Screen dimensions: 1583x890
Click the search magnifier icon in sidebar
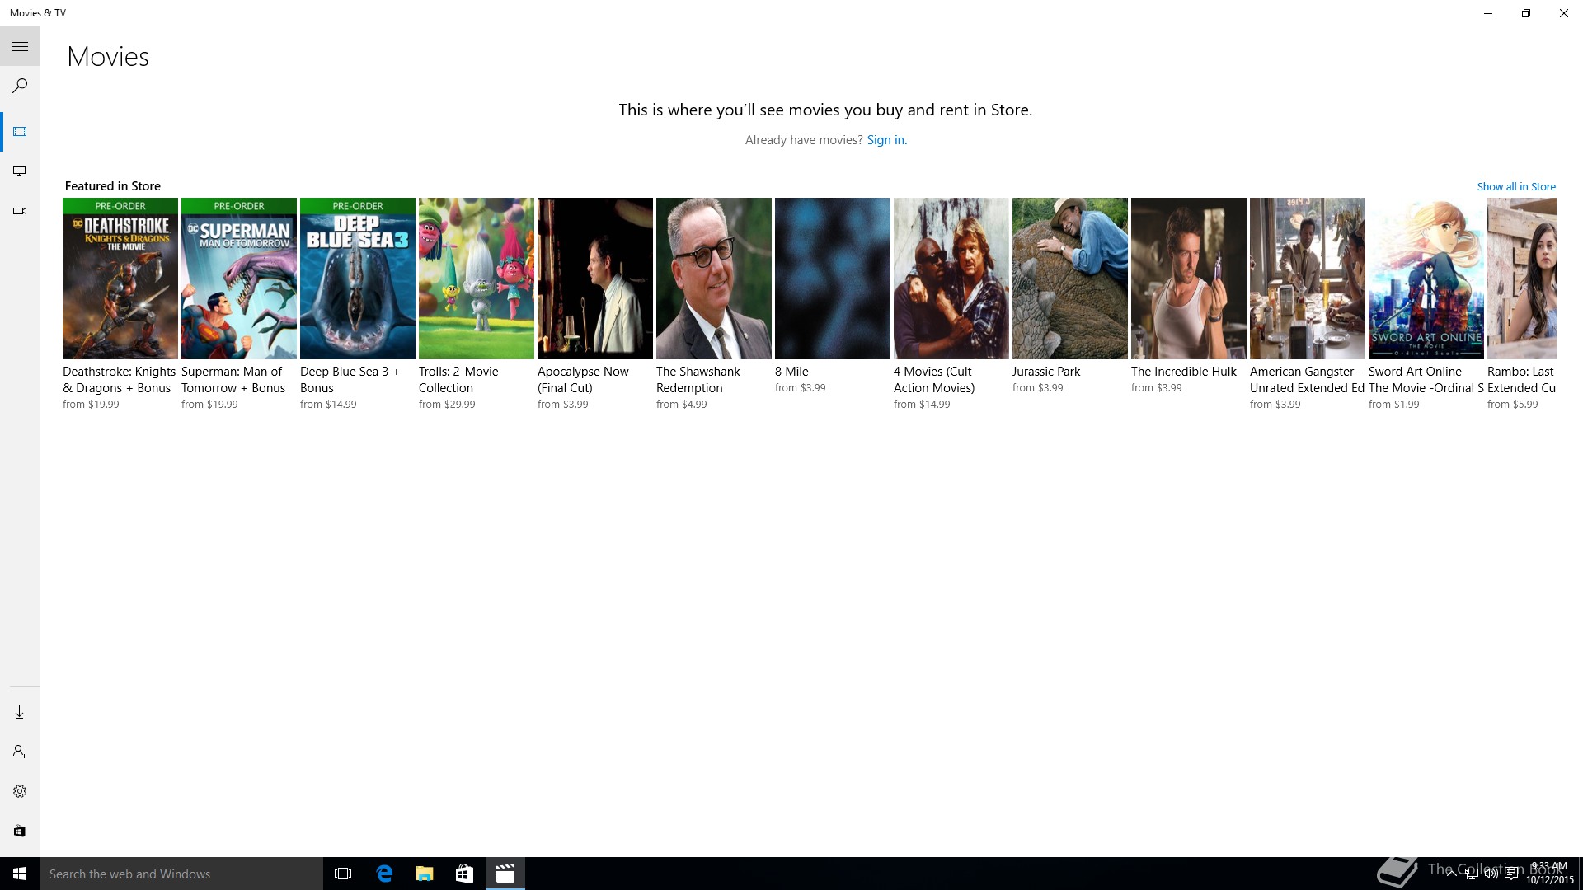tap(20, 86)
